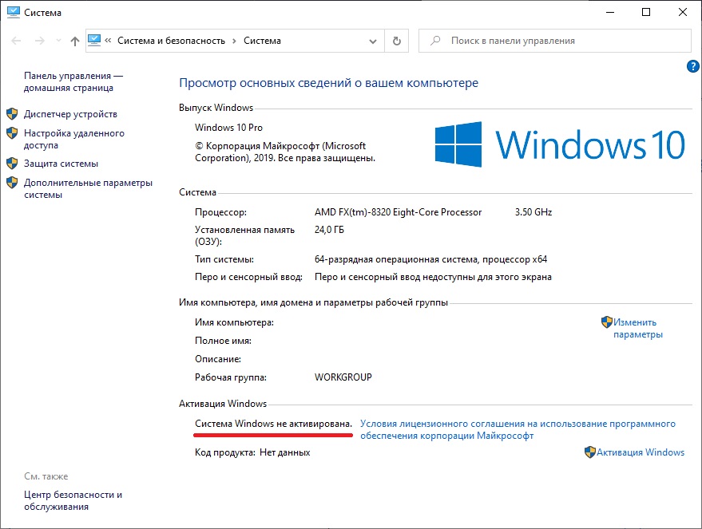Open Система и безопасность breadcrumb
The width and height of the screenshot is (702, 529).
(171, 41)
